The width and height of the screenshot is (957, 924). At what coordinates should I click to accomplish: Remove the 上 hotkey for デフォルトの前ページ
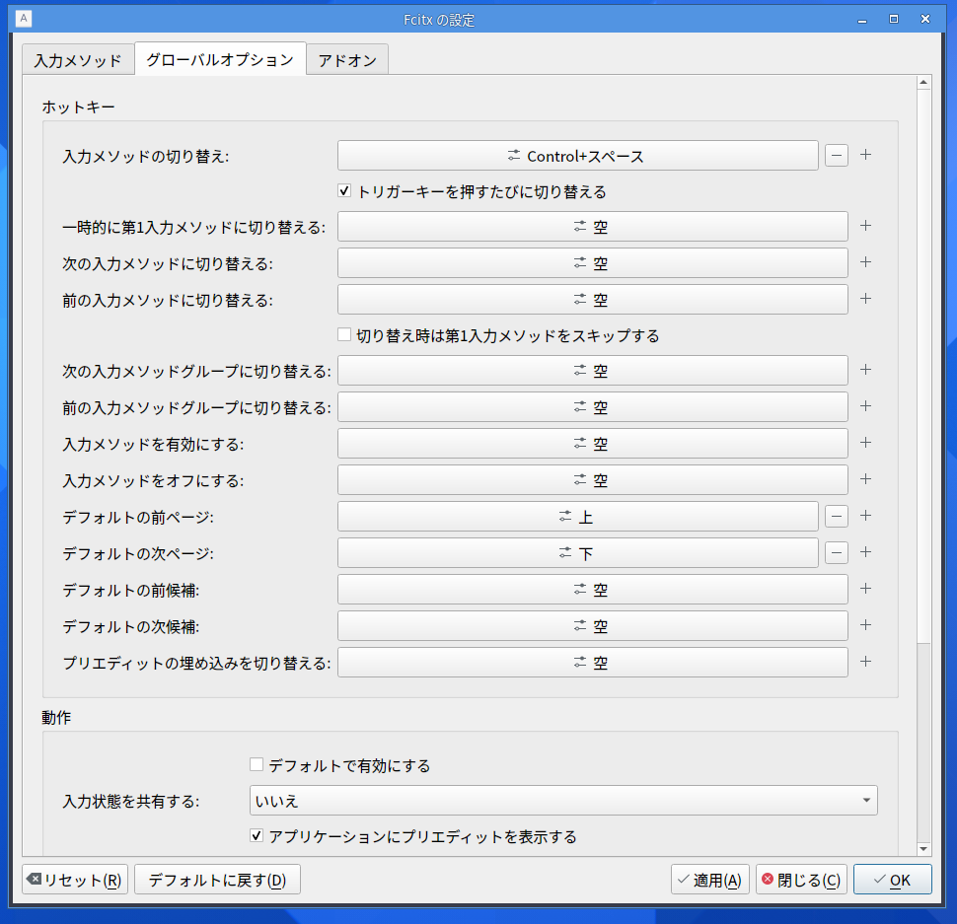(837, 517)
